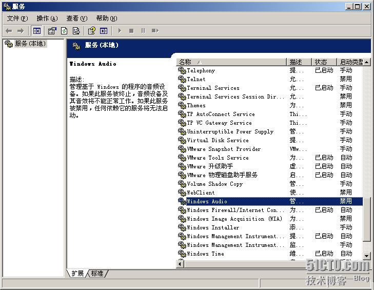
Task: Open the 操作(A) menu
Action: [x=47, y=18]
